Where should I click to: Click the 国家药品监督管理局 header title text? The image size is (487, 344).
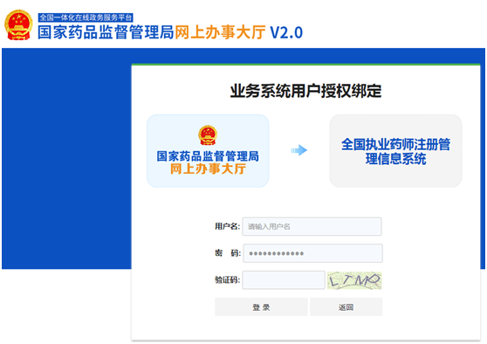click(x=106, y=32)
